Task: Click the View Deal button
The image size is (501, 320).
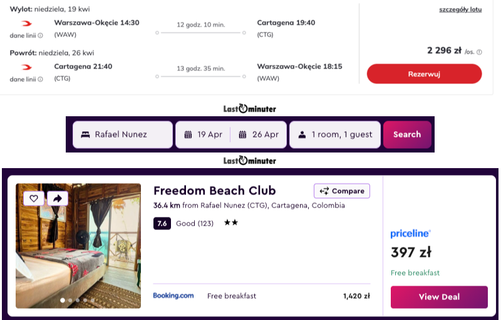Action: point(439,297)
